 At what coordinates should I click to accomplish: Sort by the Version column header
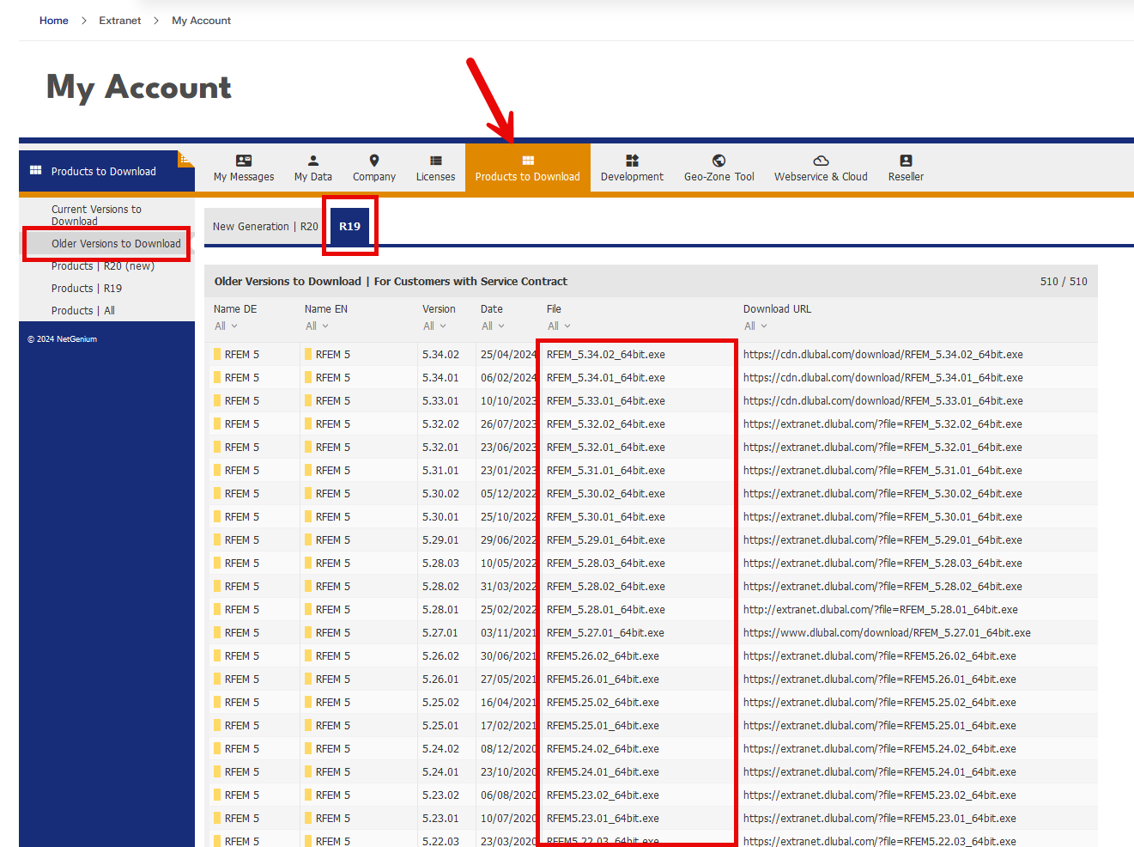click(439, 309)
